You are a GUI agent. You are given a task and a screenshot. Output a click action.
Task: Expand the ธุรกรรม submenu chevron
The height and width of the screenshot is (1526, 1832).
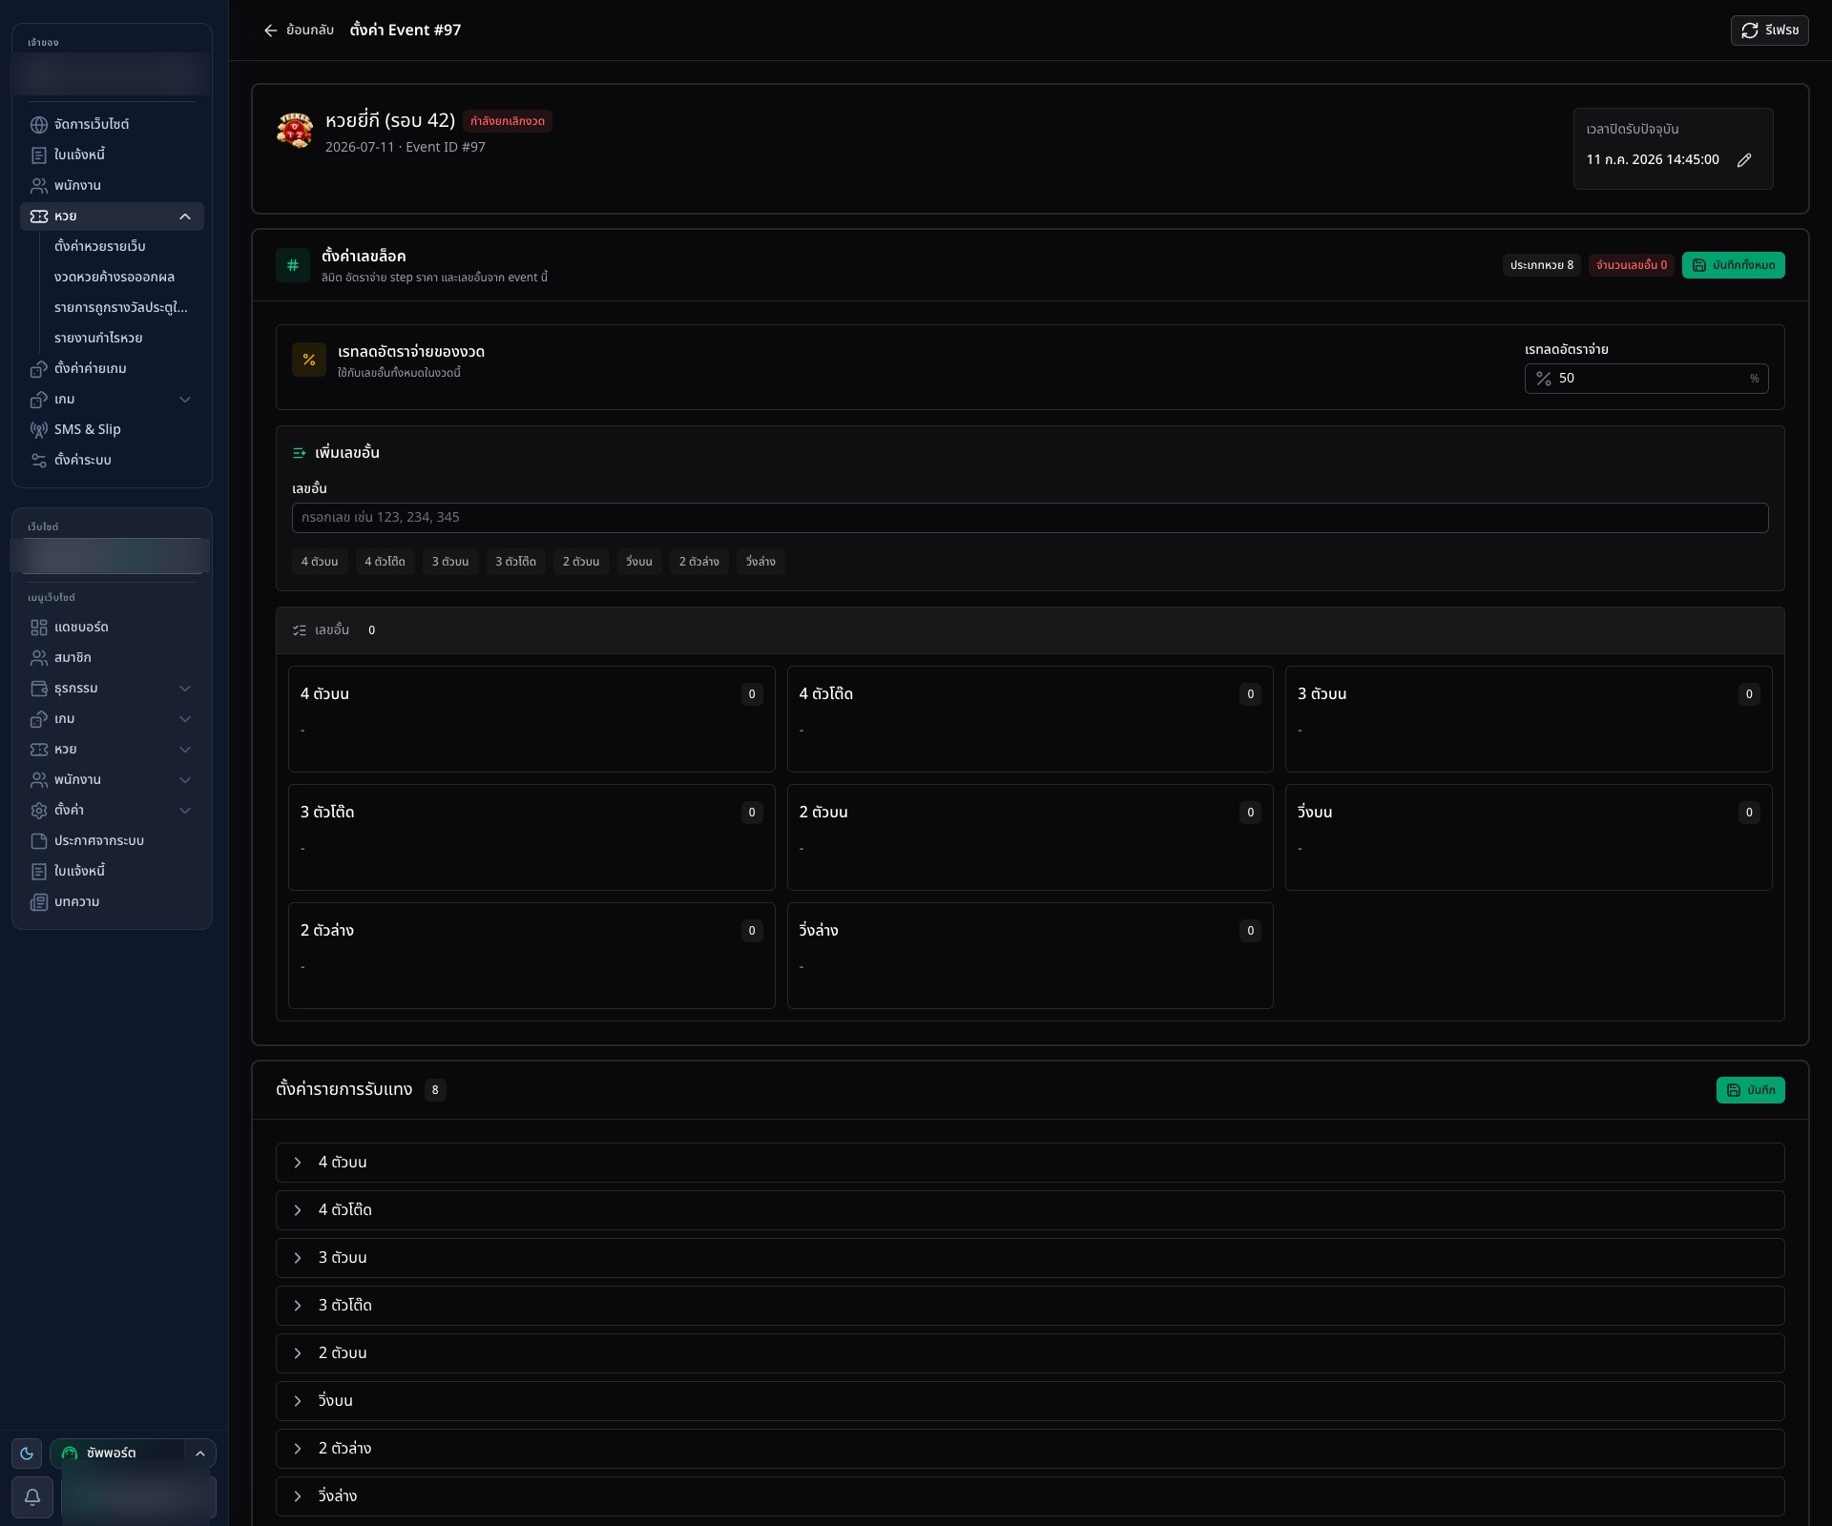(x=185, y=689)
